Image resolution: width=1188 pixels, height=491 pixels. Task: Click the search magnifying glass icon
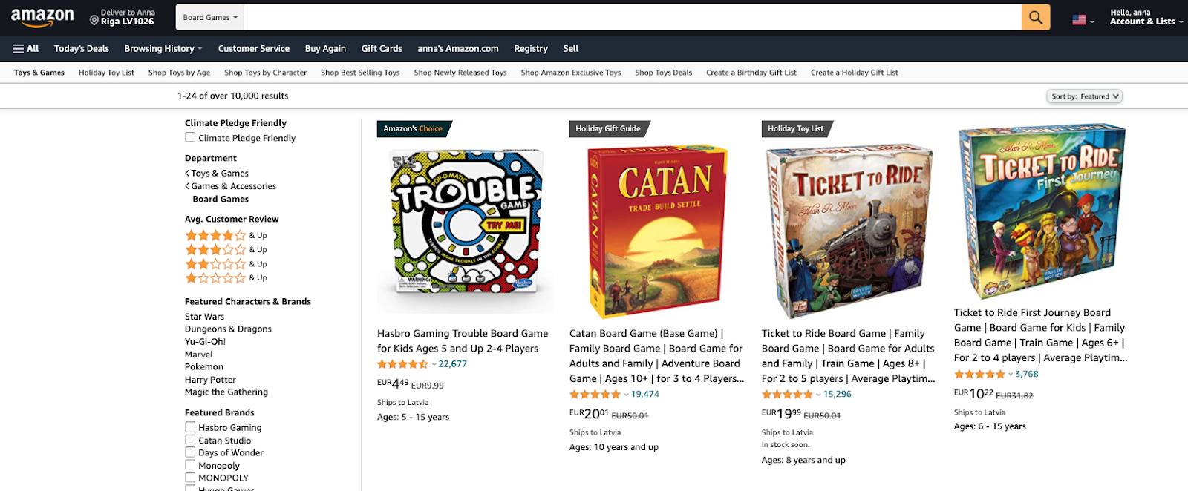pyautogui.click(x=1035, y=16)
